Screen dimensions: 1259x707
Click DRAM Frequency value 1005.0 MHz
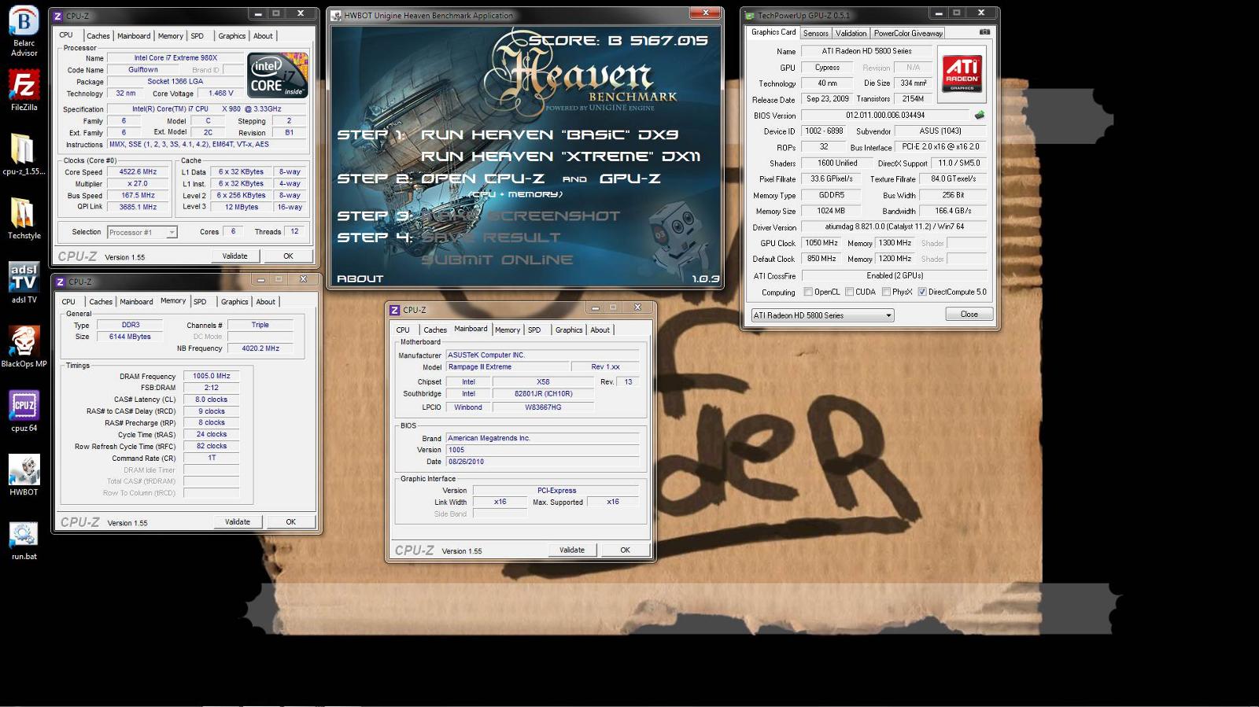pos(212,376)
